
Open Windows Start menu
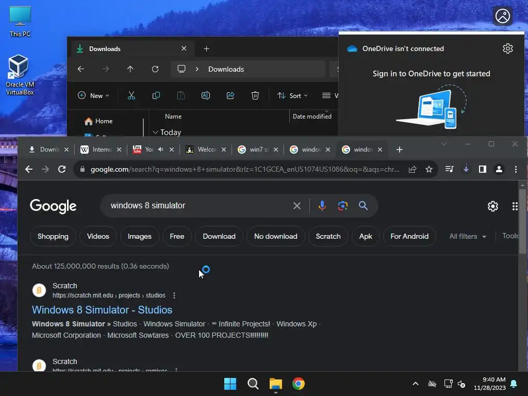pyautogui.click(x=230, y=384)
